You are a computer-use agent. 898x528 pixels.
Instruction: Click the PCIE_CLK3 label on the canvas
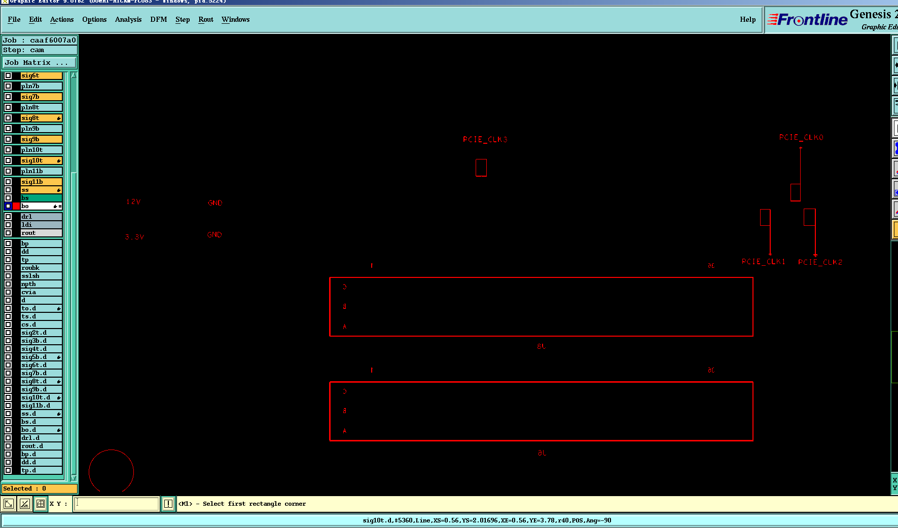click(x=485, y=140)
